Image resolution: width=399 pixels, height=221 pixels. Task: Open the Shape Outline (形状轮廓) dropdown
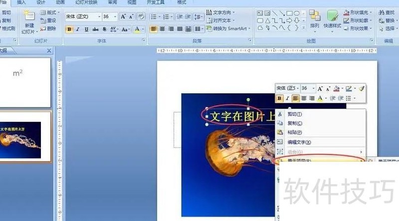pyautogui.click(x=358, y=20)
